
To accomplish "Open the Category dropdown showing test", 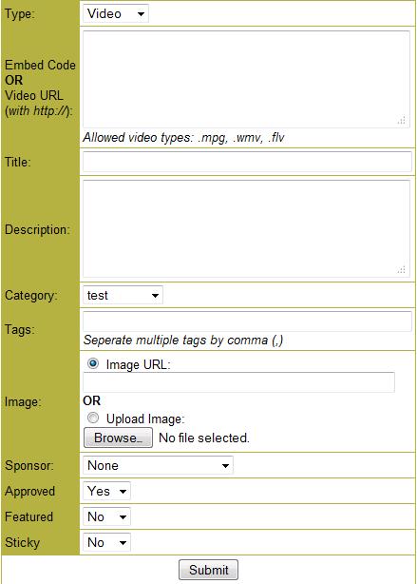I will coord(123,296).
